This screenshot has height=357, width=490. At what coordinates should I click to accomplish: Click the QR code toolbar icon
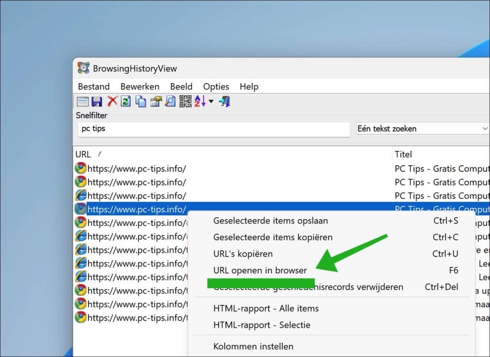click(x=185, y=101)
